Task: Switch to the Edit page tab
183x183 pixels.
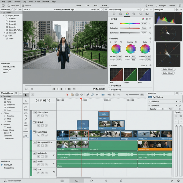Action: pyautogui.click(x=96, y=5)
